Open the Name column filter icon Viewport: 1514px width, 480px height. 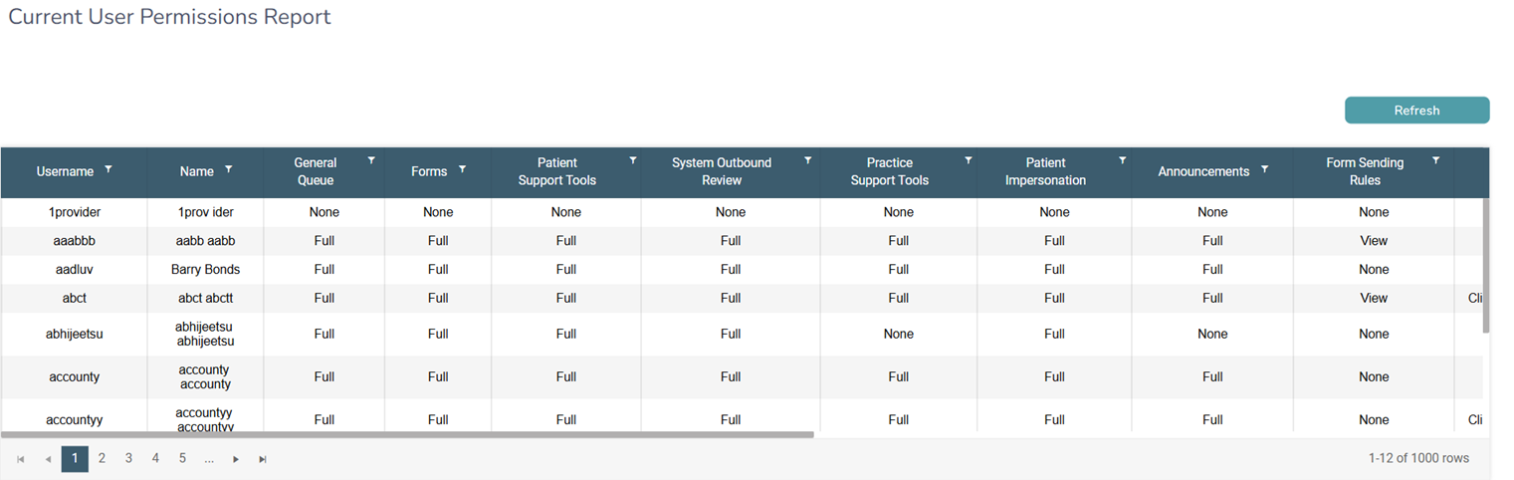point(229,170)
